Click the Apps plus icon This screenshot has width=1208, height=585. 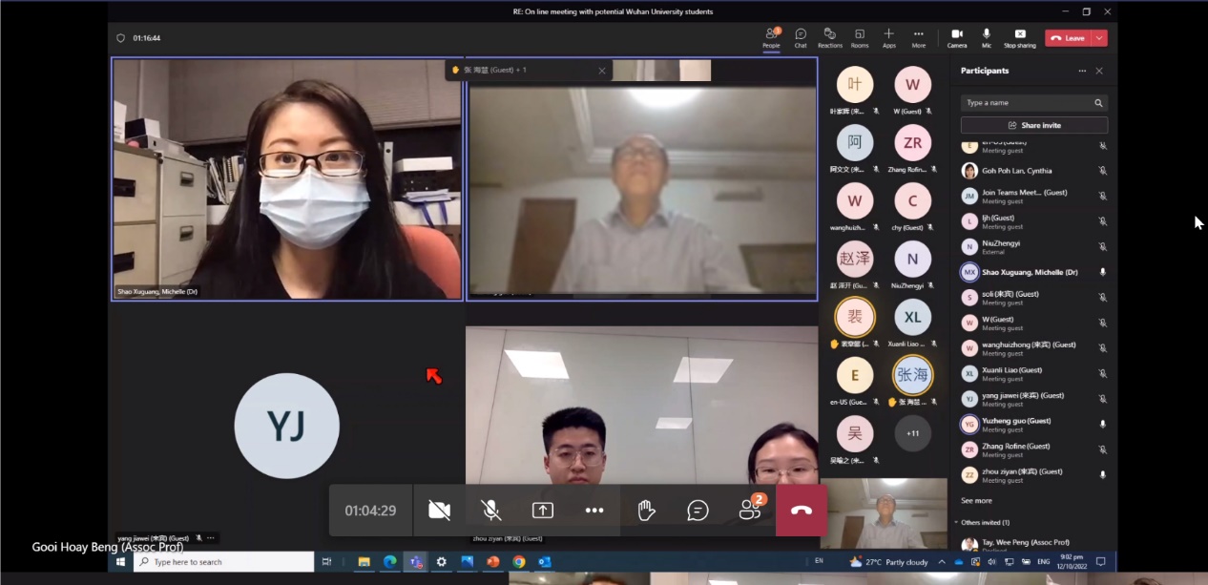click(888, 37)
